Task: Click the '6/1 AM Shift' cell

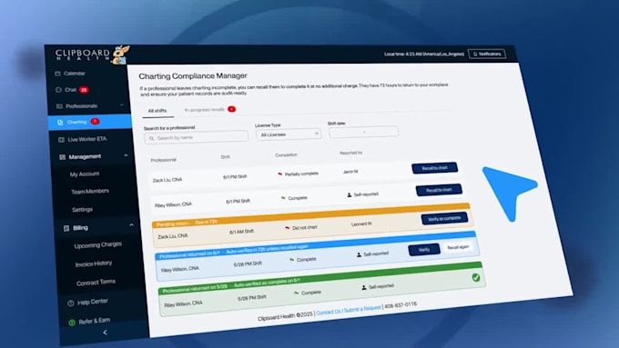Action: click(x=241, y=232)
